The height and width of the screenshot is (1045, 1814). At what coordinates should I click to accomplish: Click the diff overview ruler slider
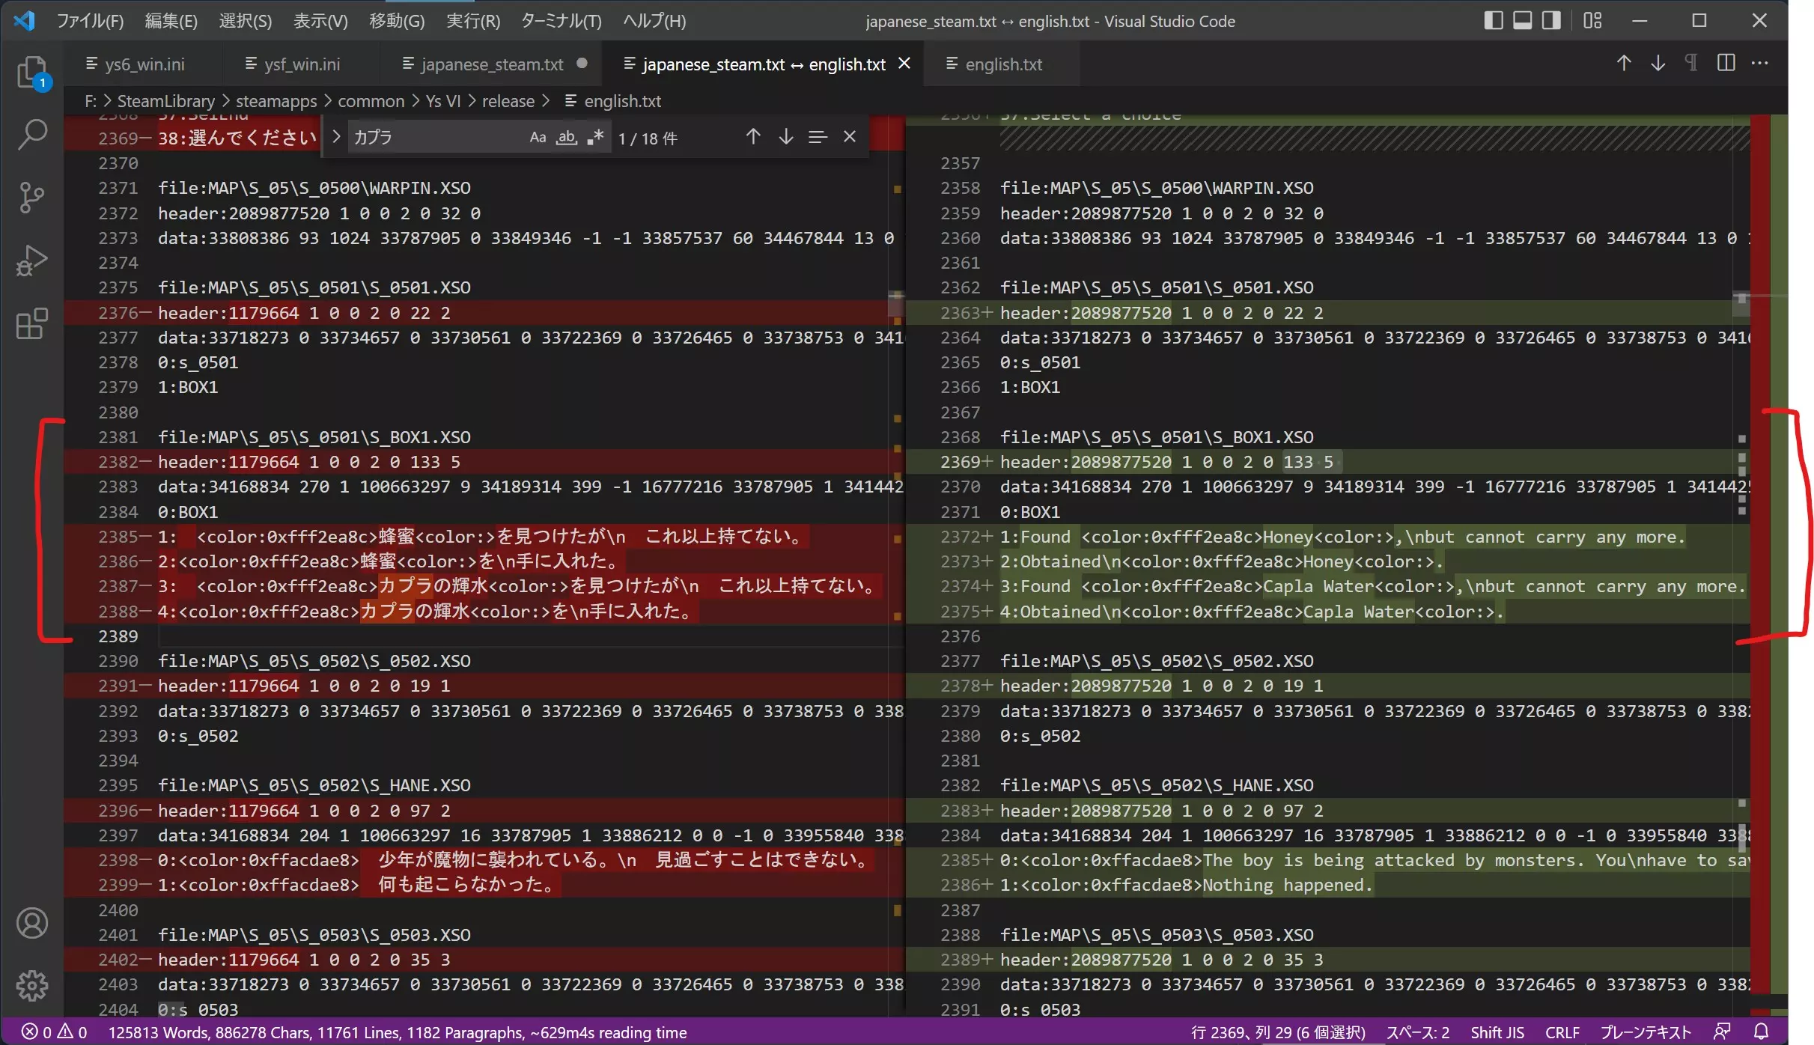coord(1769,296)
